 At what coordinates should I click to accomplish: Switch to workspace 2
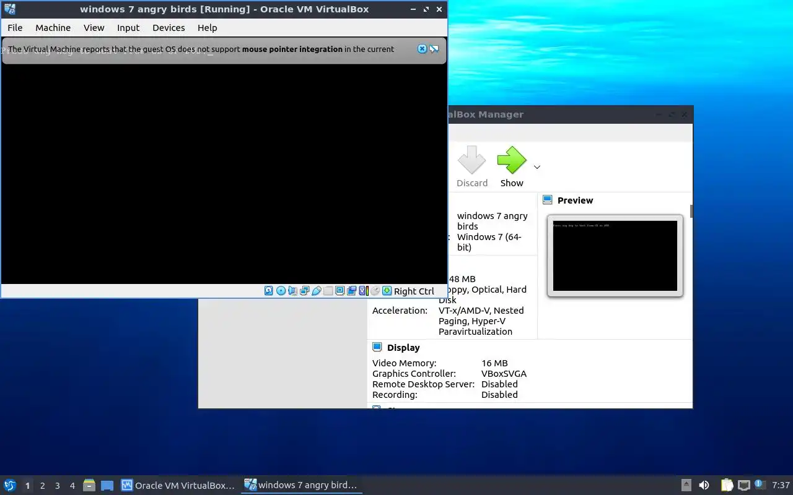click(42, 486)
